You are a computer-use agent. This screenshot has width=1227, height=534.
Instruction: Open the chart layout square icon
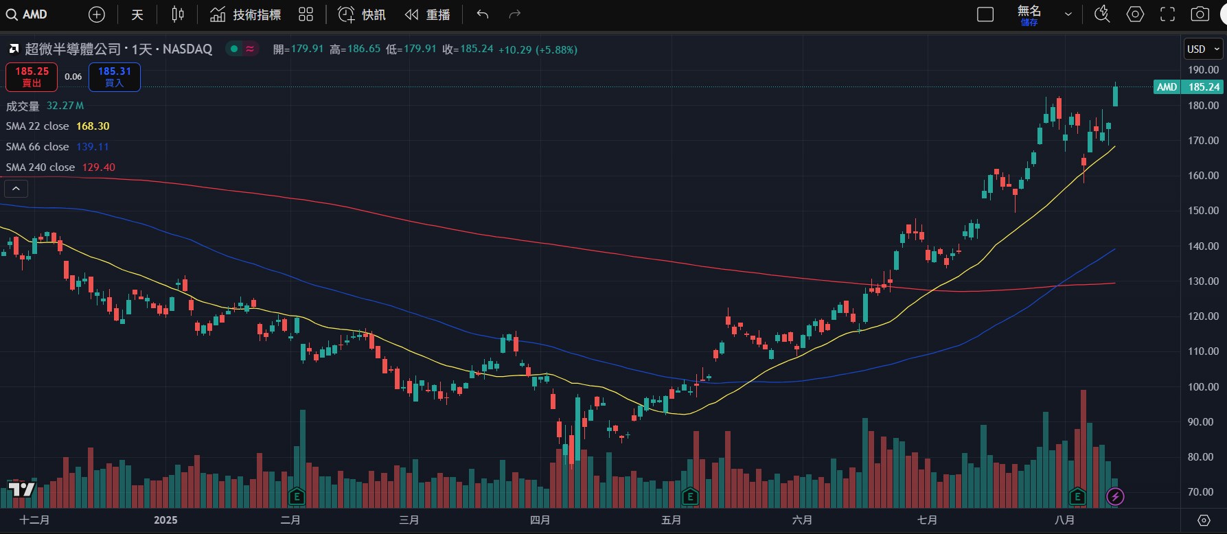(985, 14)
